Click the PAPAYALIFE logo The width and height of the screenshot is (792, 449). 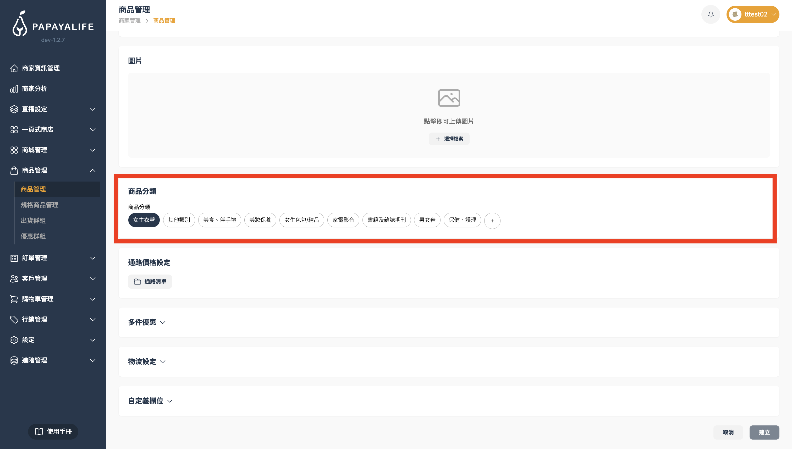(53, 25)
